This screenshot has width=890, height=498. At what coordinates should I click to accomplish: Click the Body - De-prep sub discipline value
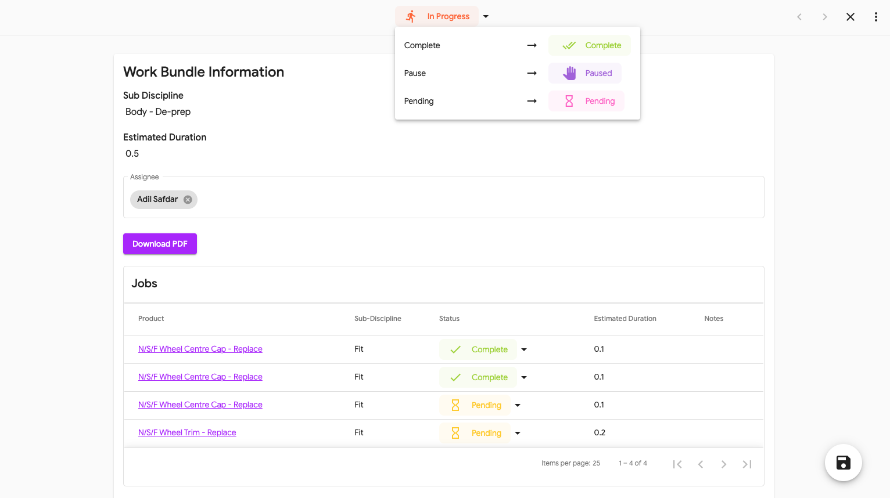[x=158, y=111]
